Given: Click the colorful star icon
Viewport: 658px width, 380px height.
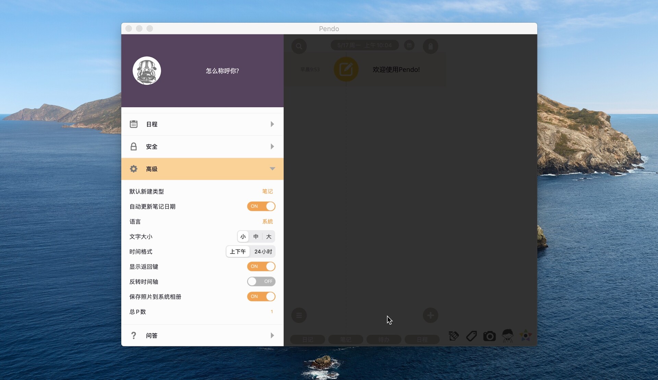Looking at the screenshot, I should coord(525,336).
